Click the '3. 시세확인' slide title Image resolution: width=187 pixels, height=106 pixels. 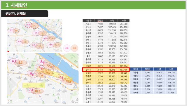(16, 5)
